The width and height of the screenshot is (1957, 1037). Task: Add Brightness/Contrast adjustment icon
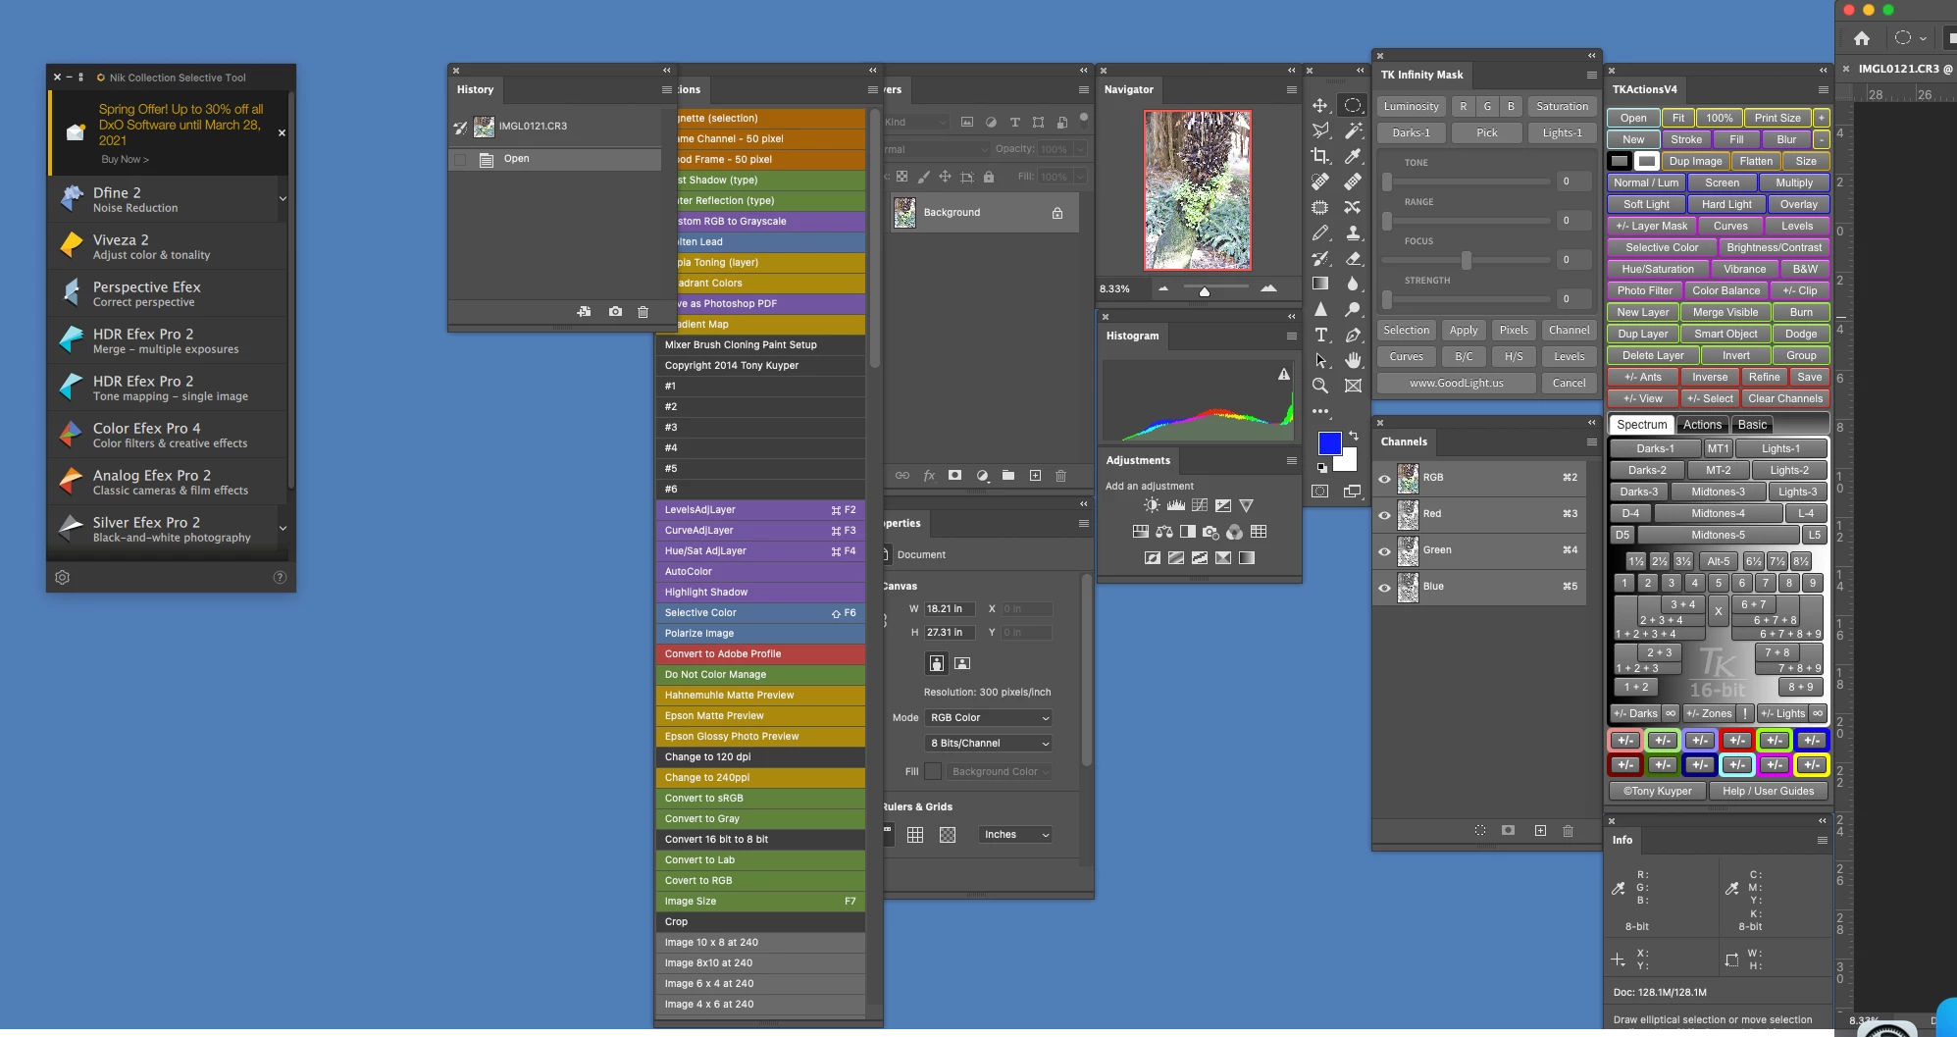point(1151,505)
